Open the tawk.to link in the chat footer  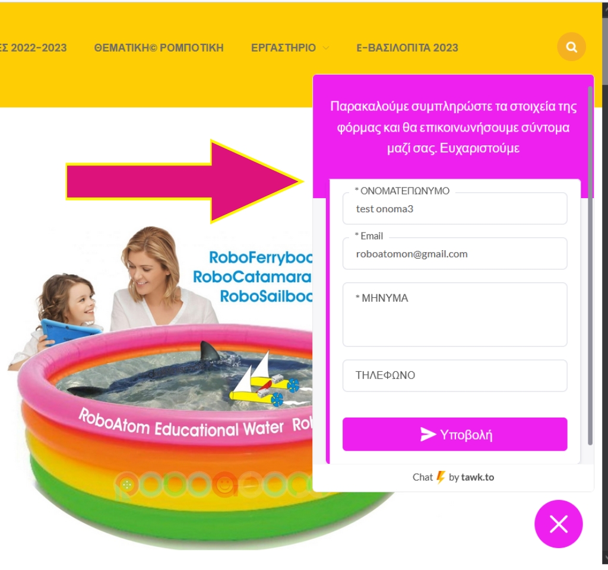(x=477, y=477)
